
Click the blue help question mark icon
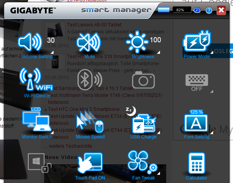[x=209, y=10]
